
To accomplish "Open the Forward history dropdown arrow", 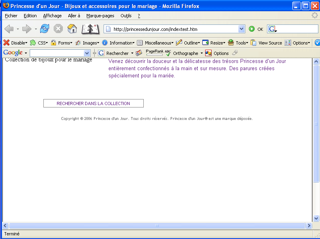I will click(x=36, y=29).
